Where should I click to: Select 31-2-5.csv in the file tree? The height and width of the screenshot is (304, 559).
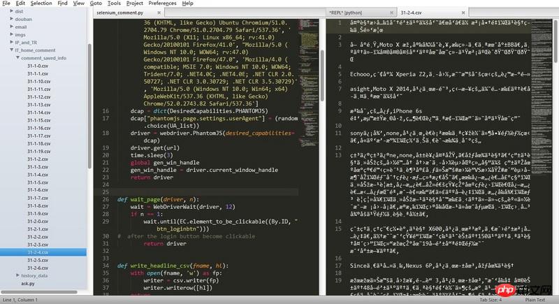pyautogui.click(x=38, y=260)
